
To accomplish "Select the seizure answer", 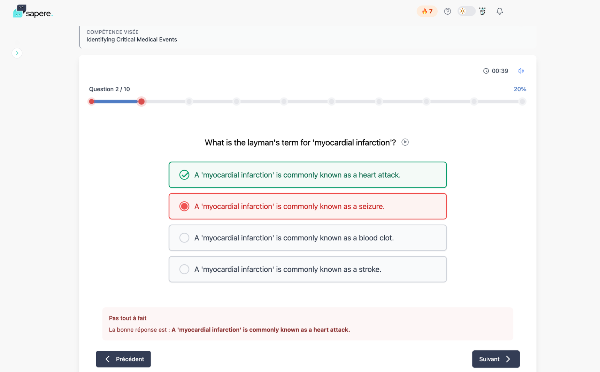I will (308, 206).
